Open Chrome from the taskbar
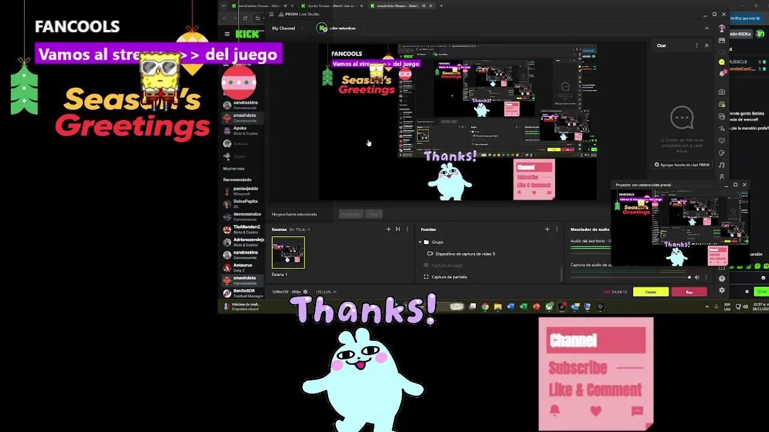This screenshot has height=432, width=769. 485,307
